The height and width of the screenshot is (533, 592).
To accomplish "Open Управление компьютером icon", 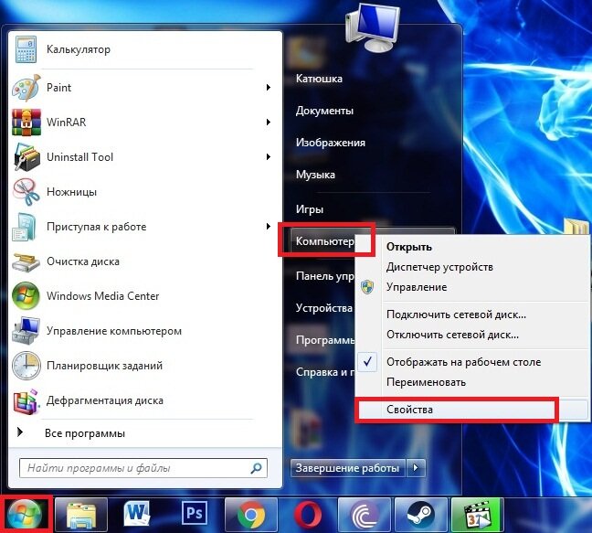I will click(26, 330).
